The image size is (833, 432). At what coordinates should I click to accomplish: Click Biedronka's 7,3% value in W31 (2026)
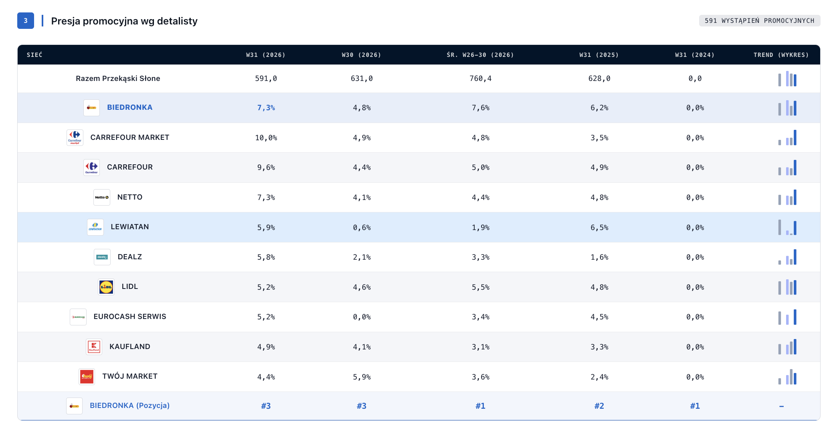266,108
